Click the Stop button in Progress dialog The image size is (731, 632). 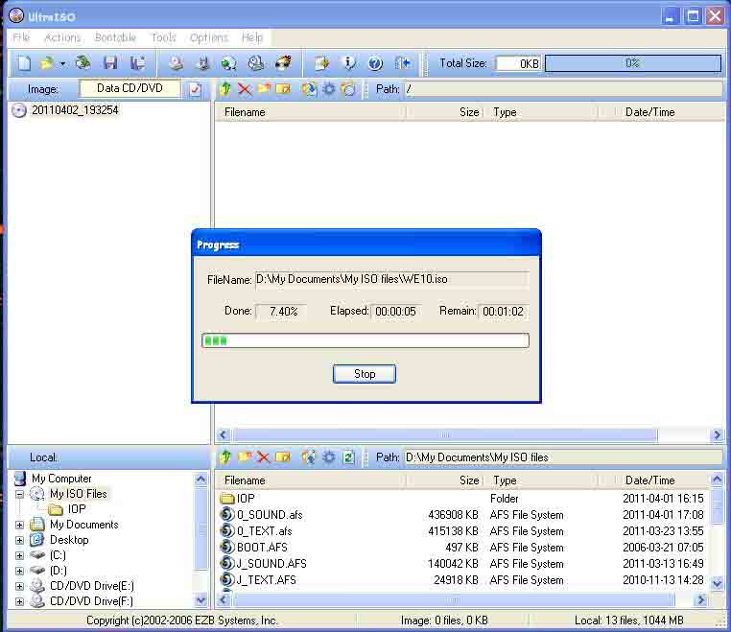[x=365, y=374]
